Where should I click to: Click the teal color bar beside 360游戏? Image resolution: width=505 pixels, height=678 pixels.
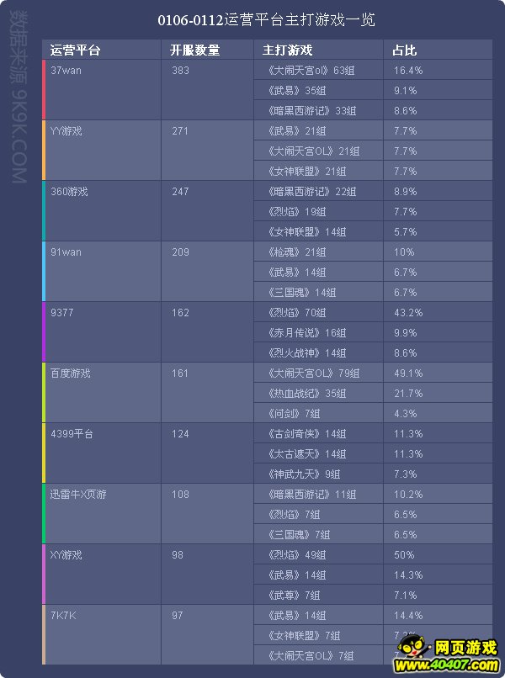[x=44, y=210]
